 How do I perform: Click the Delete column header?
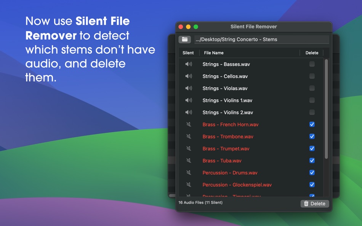tap(312, 53)
